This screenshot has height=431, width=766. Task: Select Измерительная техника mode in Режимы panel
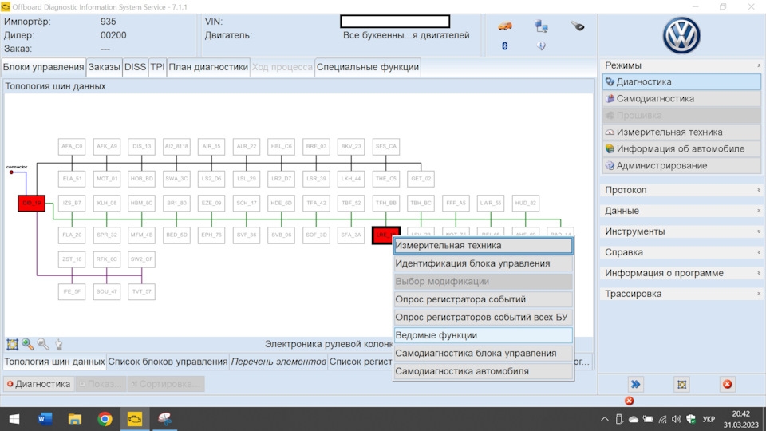tap(681, 132)
